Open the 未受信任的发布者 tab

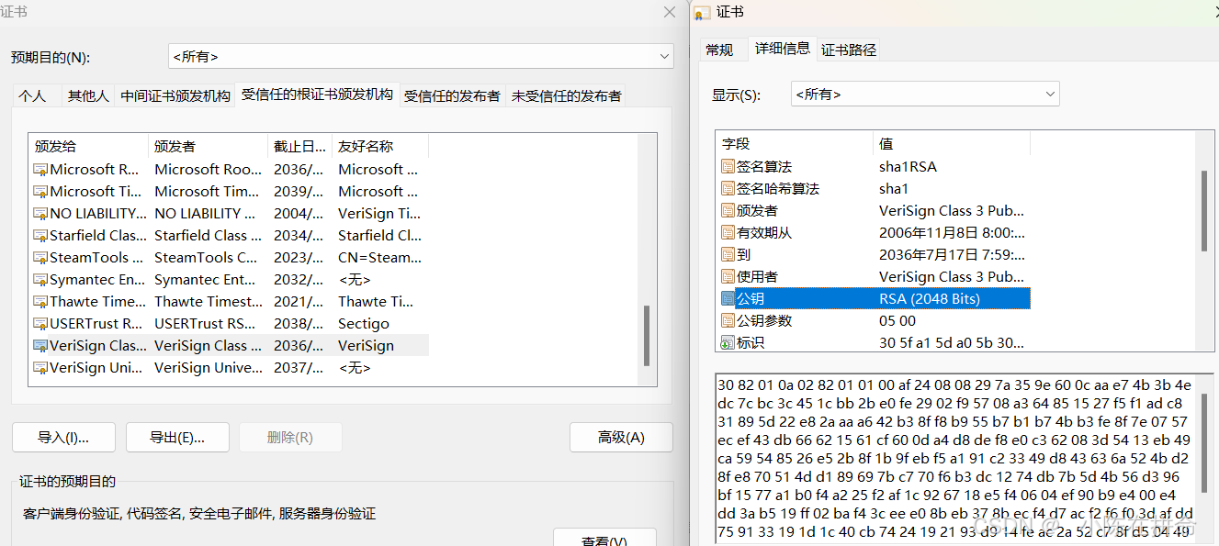(567, 95)
